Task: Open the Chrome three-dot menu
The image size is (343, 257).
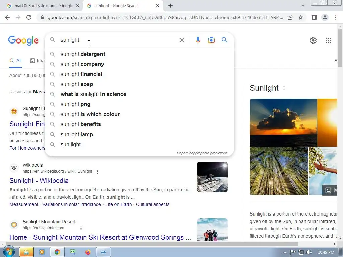Action: 336,17
